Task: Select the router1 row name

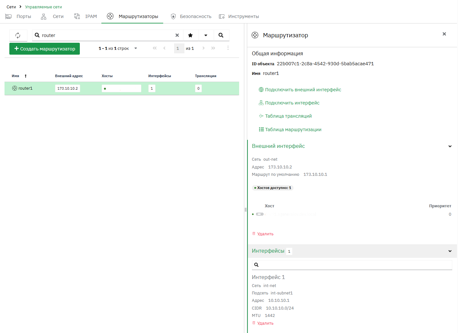Action: [25, 88]
